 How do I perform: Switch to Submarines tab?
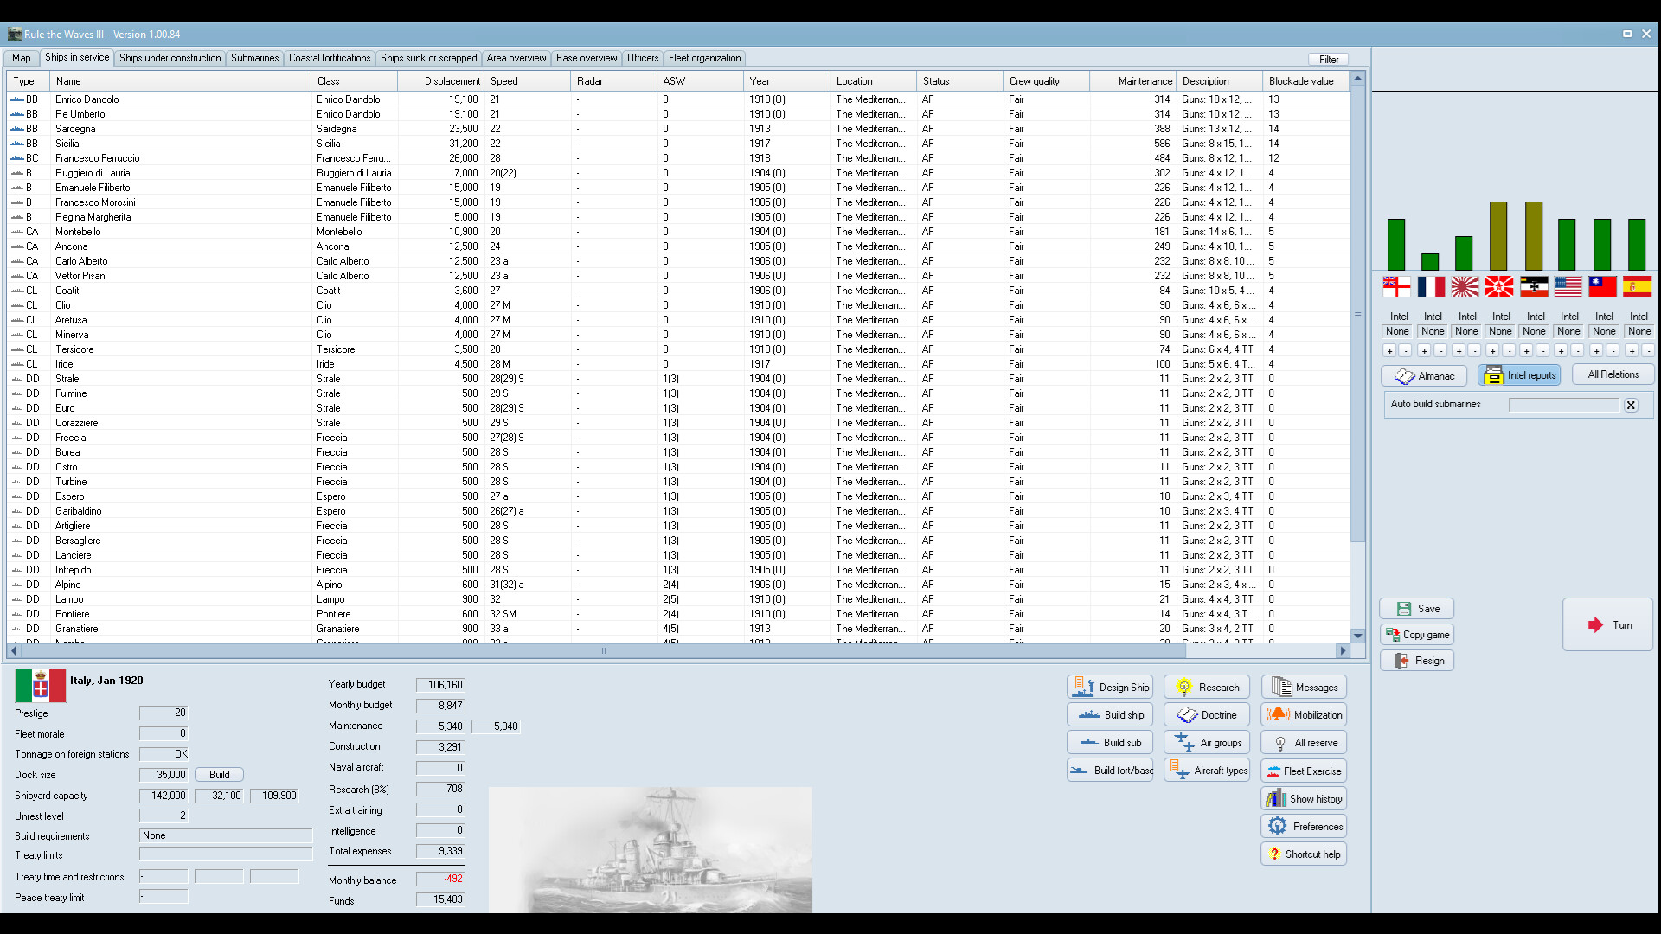[254, 58]
